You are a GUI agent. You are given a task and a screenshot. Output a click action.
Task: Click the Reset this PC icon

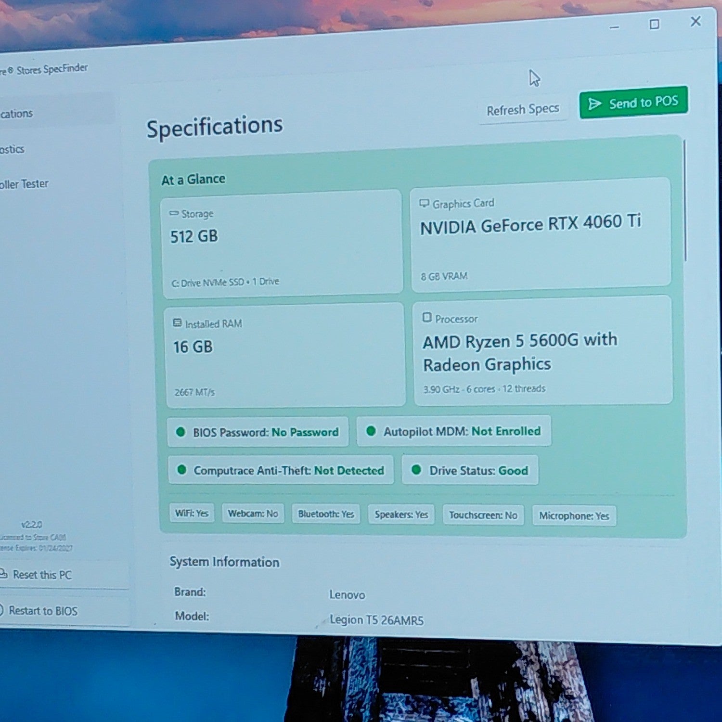coord(3,574)
